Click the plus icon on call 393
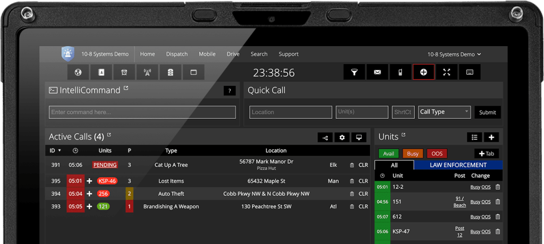The image size is (544, 244). pyautogui.click(x=89, y=206)
